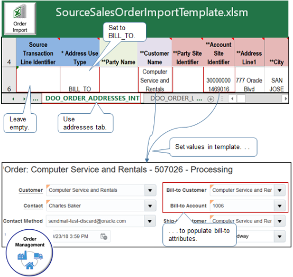This screenshot has width=293, height=277.
Task: Click the Order Management circular icon
Action: coord(30,253)
